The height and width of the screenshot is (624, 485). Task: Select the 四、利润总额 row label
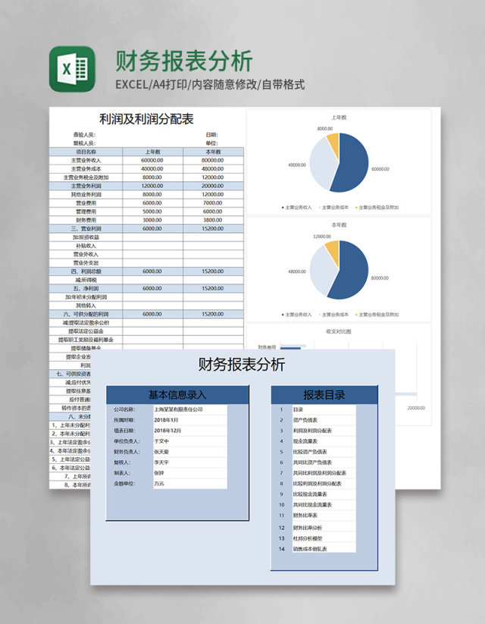click(86, 271)
